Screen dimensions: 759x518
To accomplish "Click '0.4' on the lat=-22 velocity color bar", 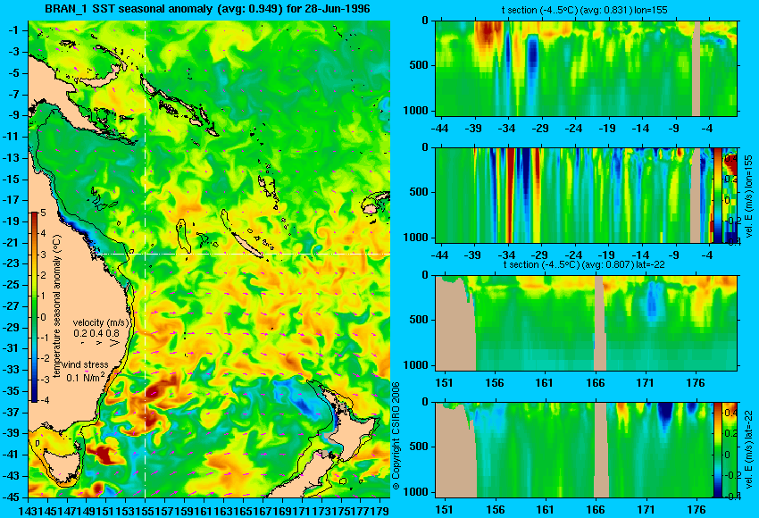I will [x=730, y=413].
